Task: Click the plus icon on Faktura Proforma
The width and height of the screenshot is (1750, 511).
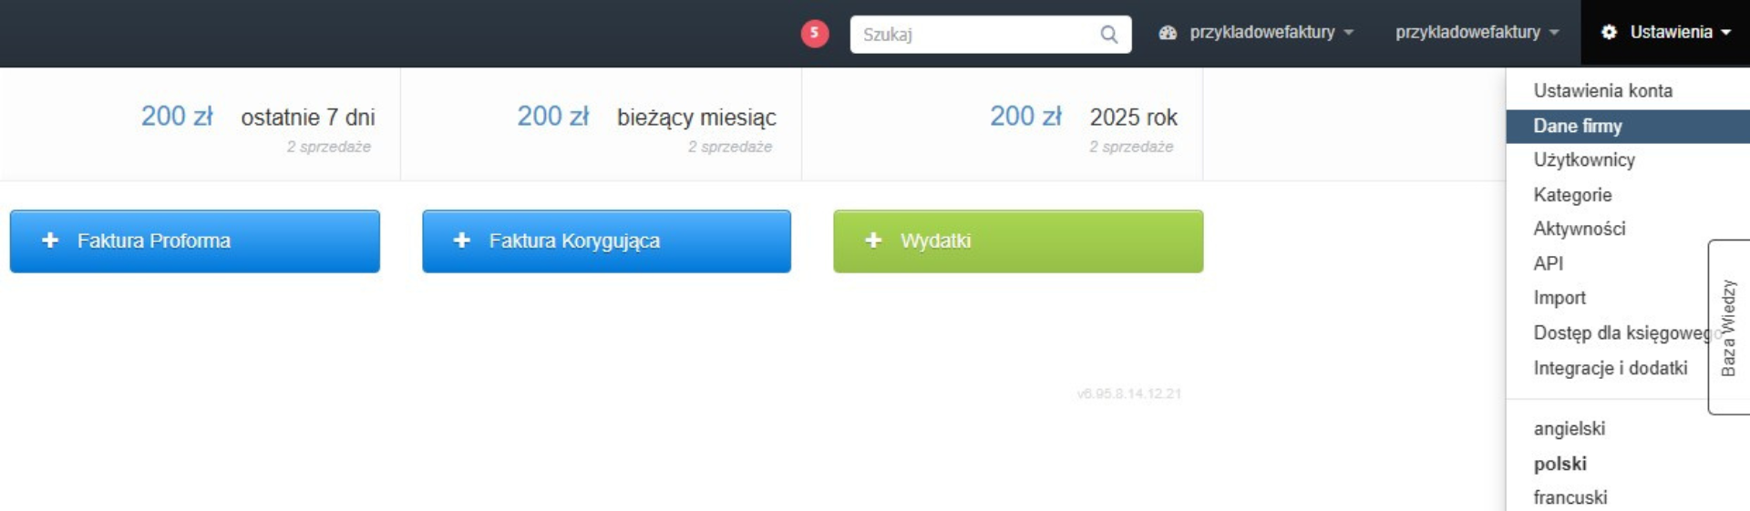Action: point(50,240)
